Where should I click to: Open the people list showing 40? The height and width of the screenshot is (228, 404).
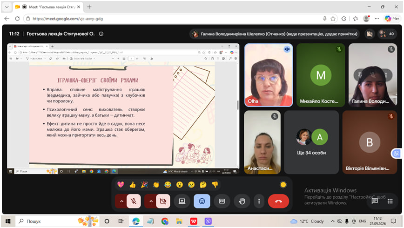coord(387,34)
